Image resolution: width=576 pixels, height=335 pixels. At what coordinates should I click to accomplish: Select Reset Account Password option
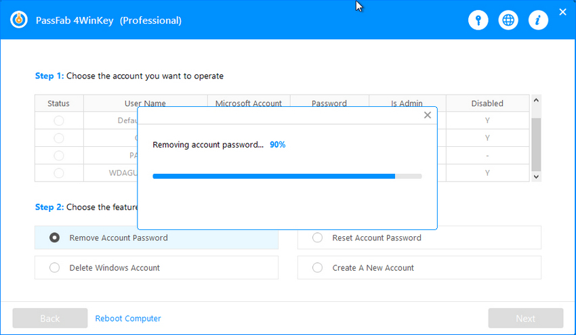(x=317, y=238)
